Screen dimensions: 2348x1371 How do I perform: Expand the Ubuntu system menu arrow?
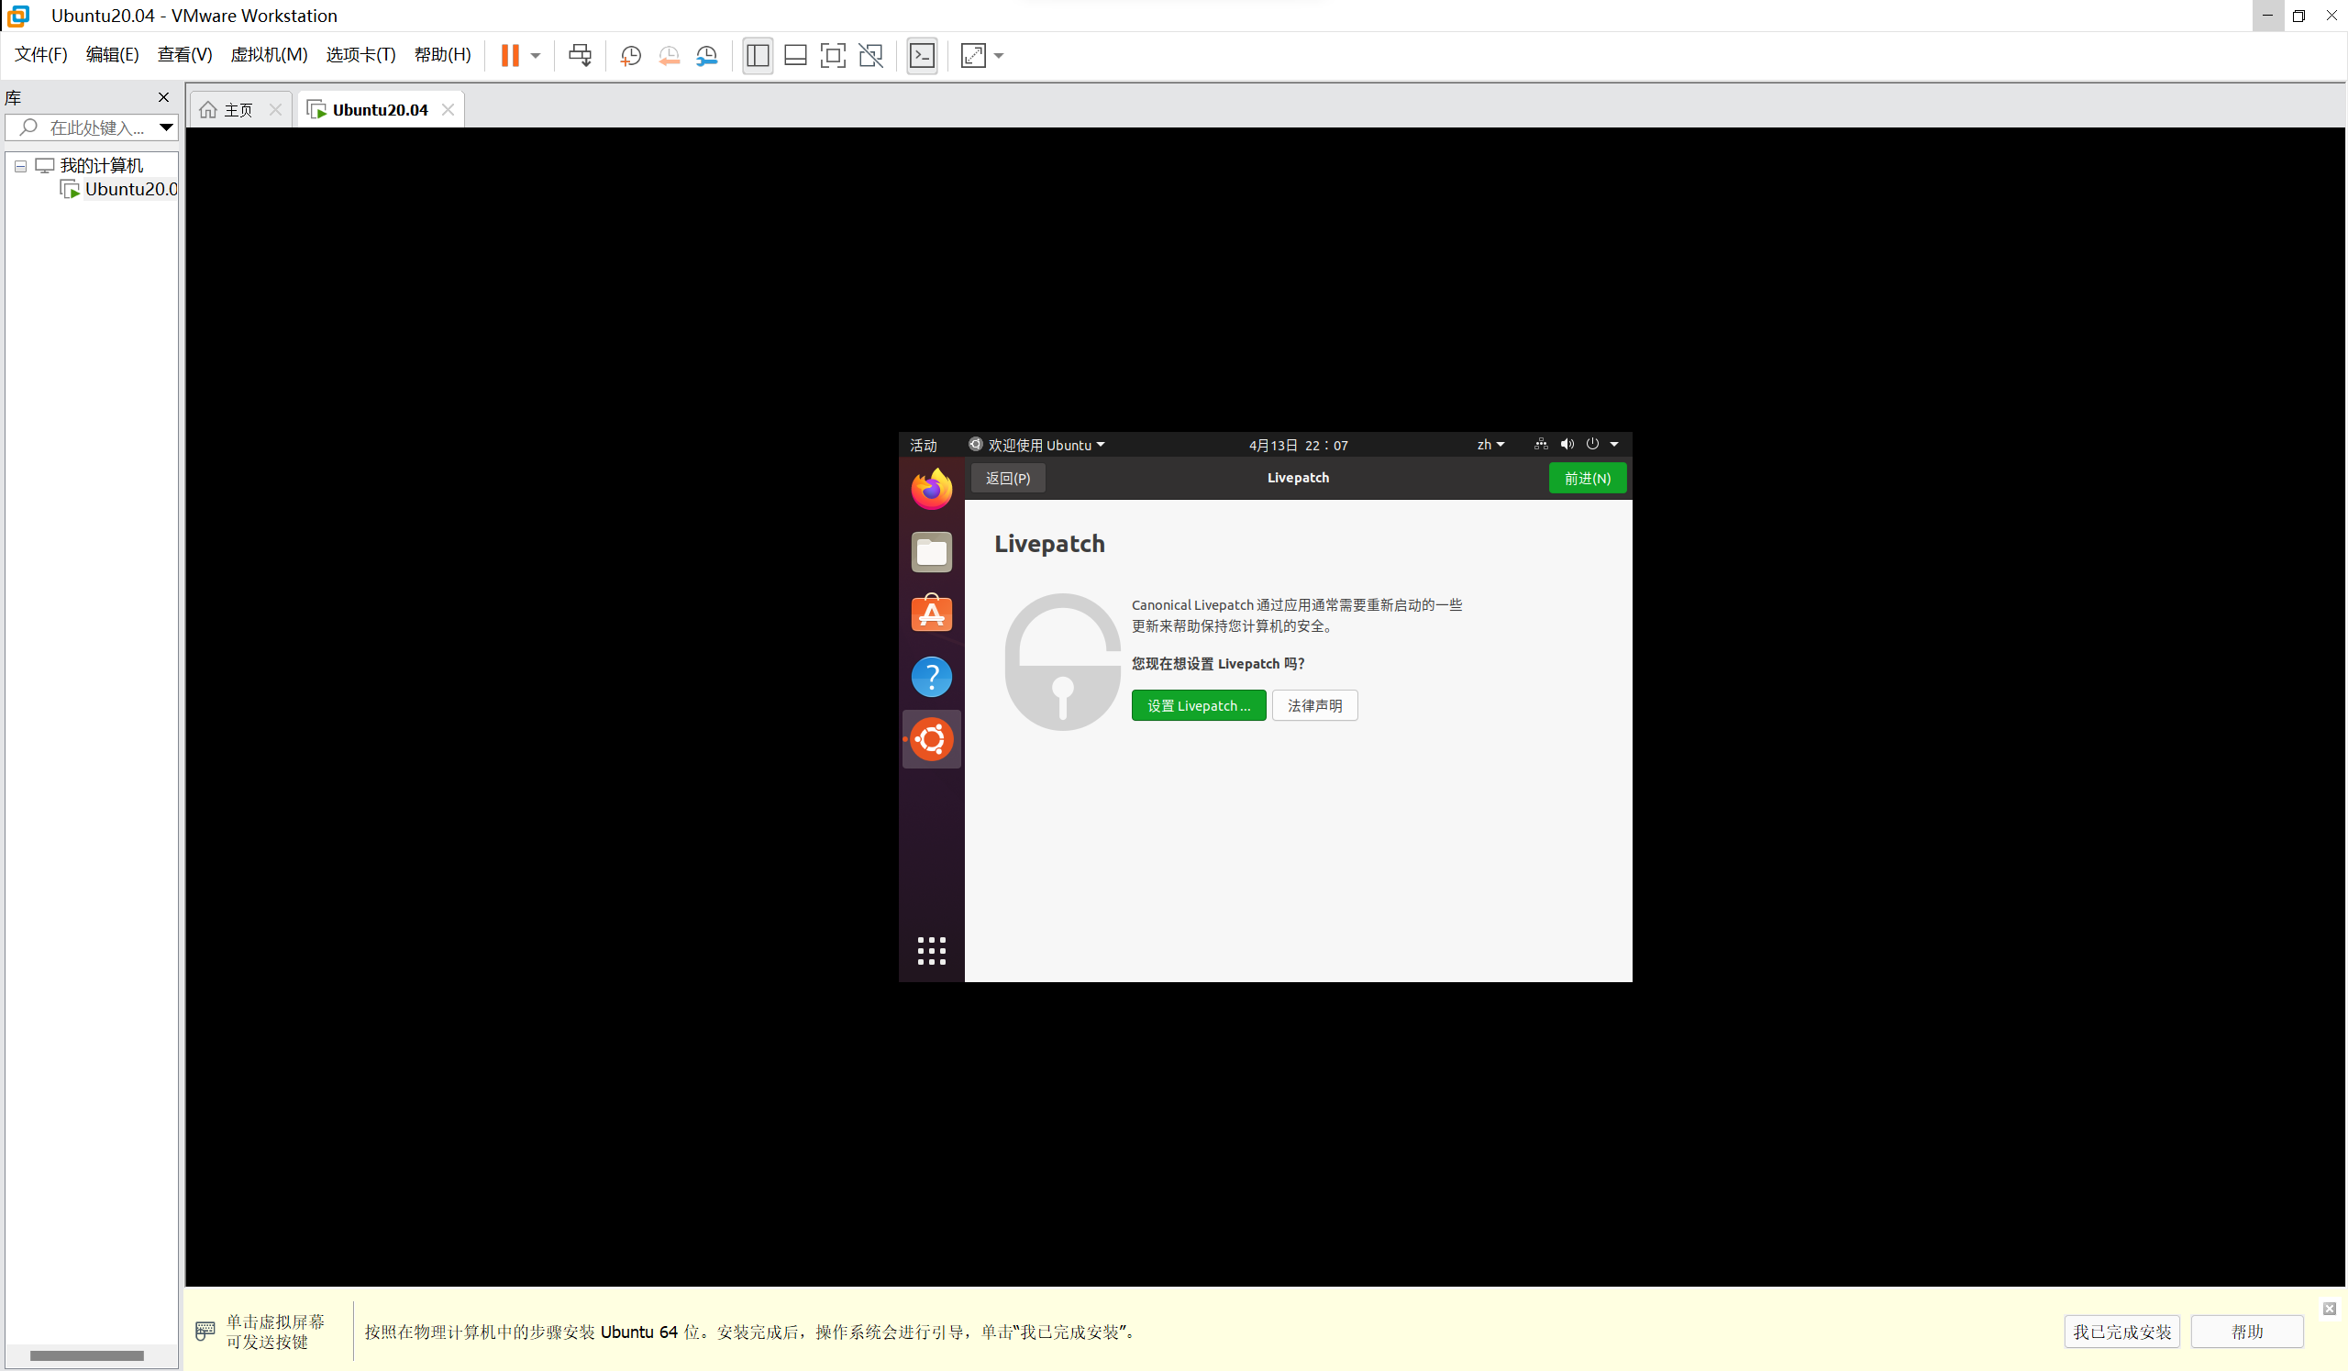1615,444
